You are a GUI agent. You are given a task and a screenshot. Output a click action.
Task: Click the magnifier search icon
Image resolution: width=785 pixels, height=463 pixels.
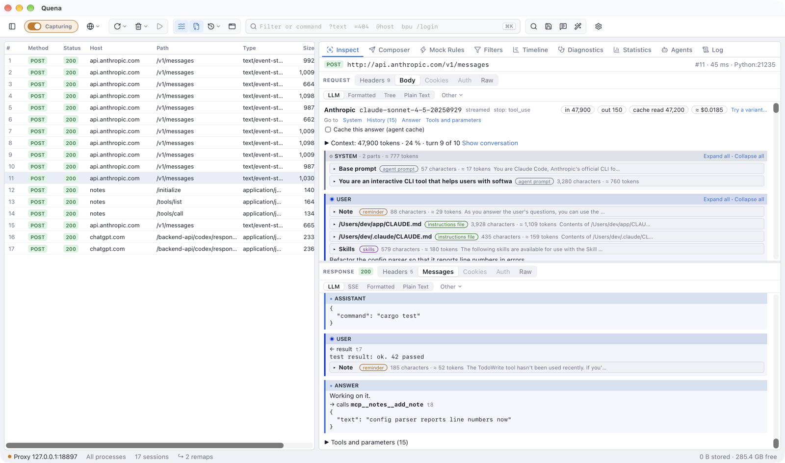(x=534, y=26)
